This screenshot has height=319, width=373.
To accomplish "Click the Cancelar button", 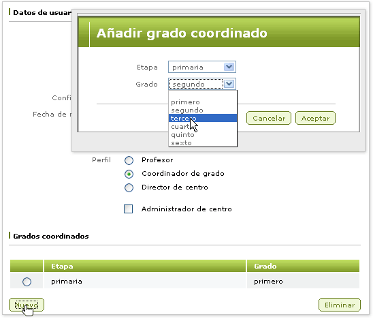I will point(269,118).
